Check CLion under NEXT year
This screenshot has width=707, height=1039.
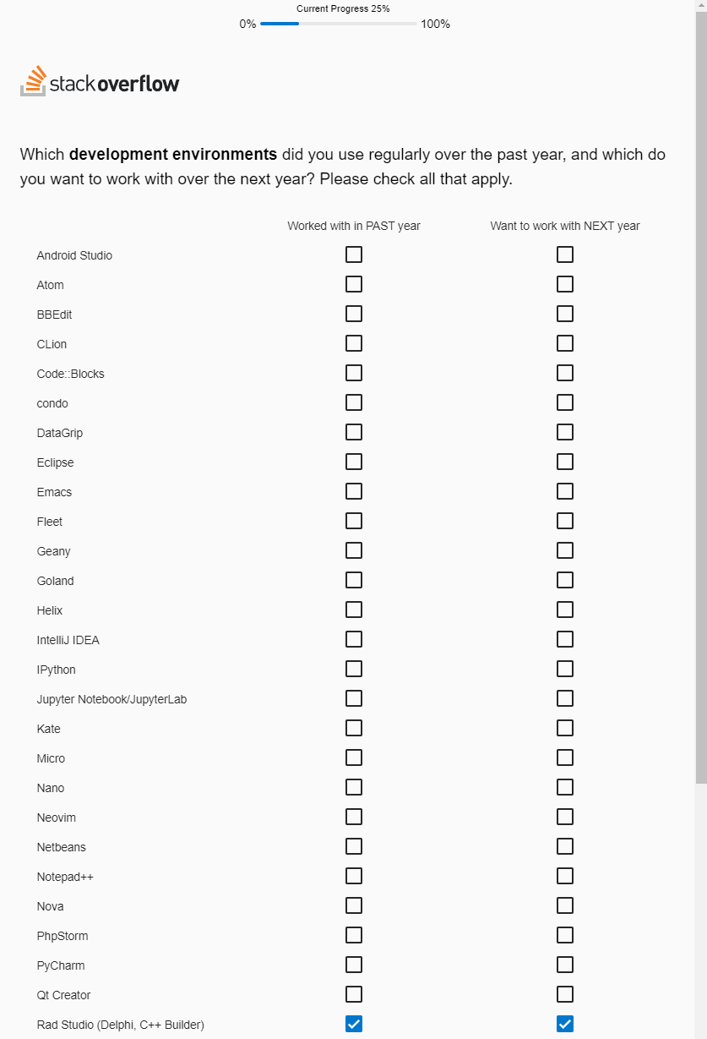[x=564, y=343]
